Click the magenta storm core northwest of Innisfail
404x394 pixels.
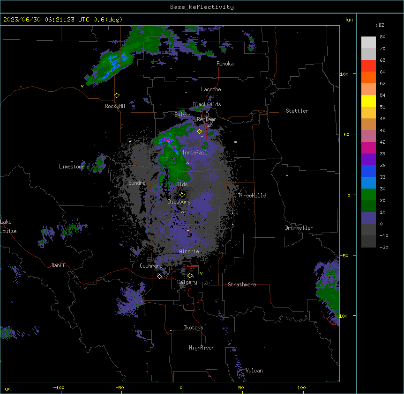click(166, 140)
